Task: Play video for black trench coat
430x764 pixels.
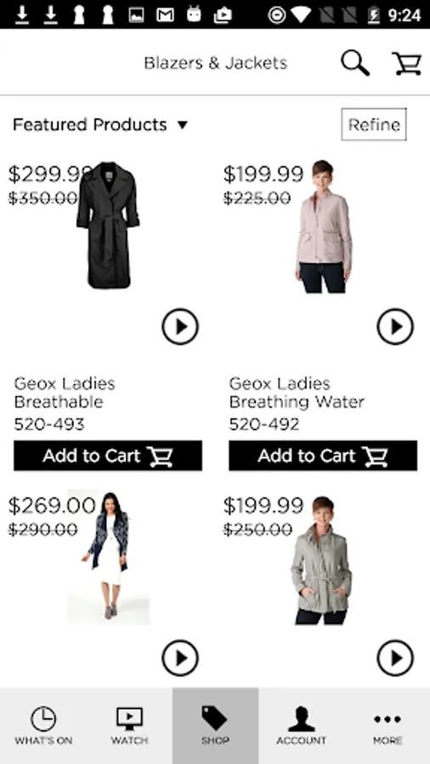Action: (x=180, y=327)
